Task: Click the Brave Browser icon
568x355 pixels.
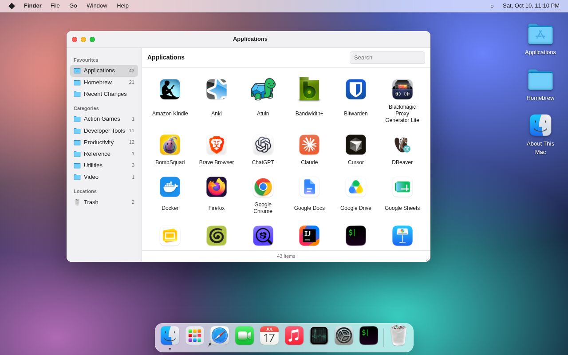Action: click(x=217, y=145)
